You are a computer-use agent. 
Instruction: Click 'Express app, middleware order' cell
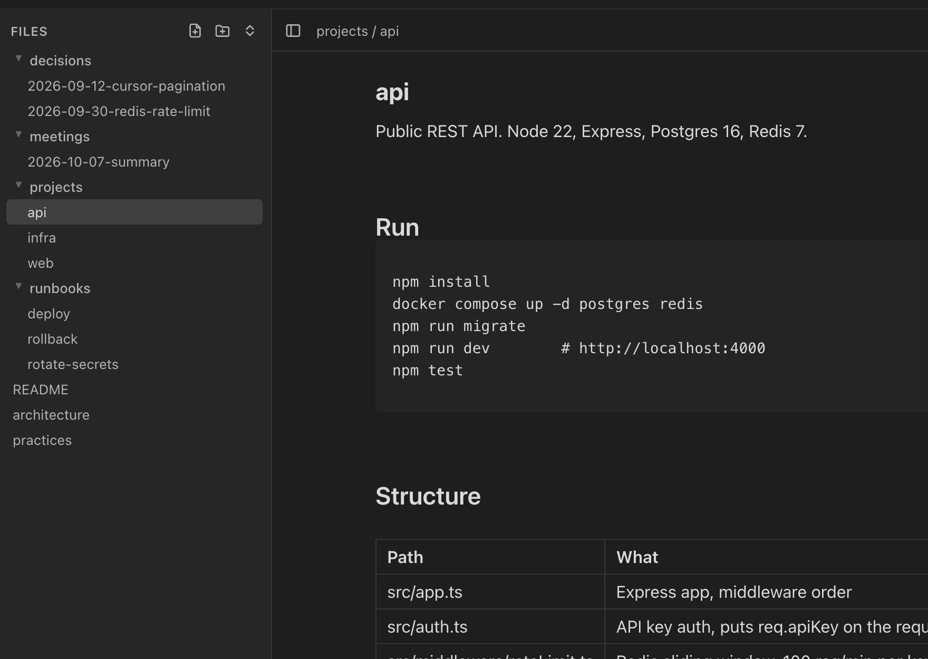734,592
